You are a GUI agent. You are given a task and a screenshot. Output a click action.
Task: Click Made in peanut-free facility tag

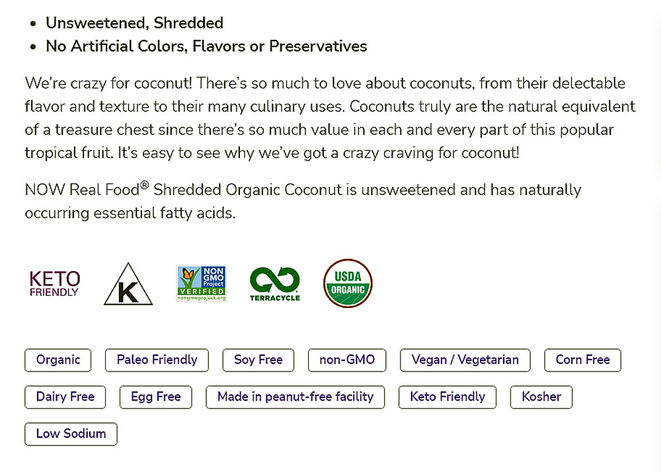(295, 397)
